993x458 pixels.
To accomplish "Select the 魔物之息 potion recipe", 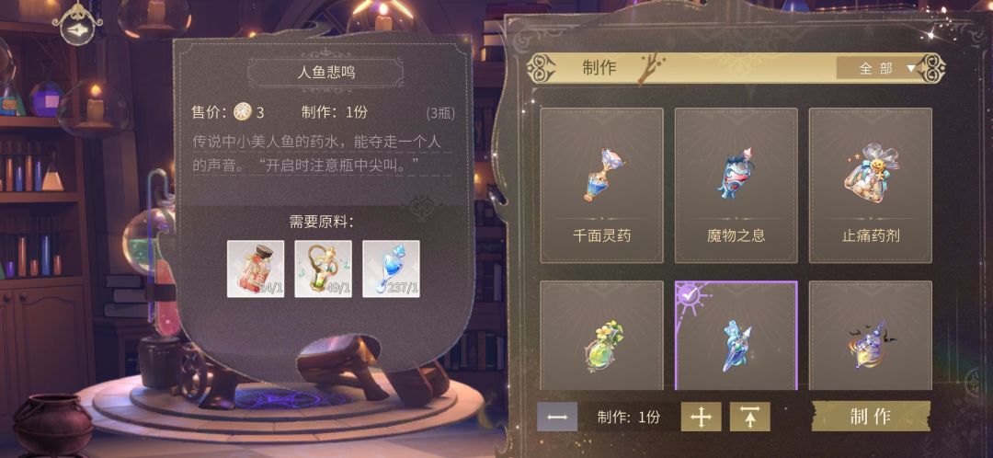I will click(736, 186).
